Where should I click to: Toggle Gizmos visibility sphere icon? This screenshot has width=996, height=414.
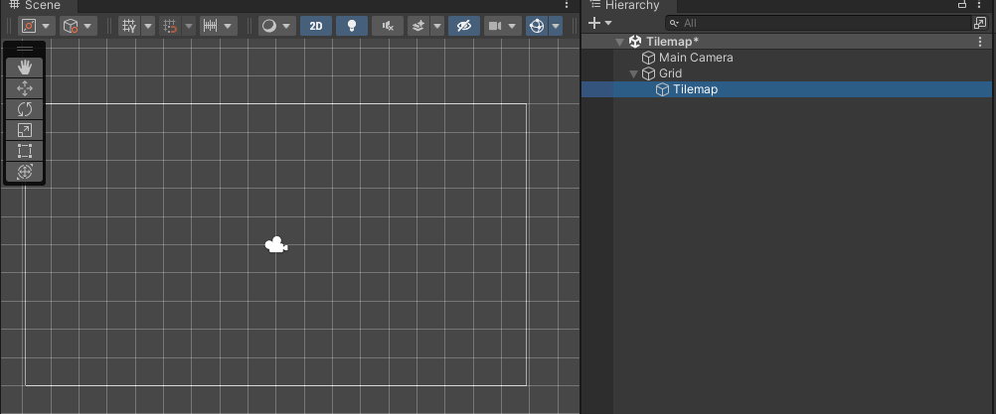[537, 26]
